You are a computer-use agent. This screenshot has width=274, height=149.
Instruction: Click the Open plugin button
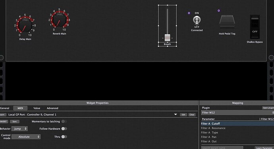268,108
